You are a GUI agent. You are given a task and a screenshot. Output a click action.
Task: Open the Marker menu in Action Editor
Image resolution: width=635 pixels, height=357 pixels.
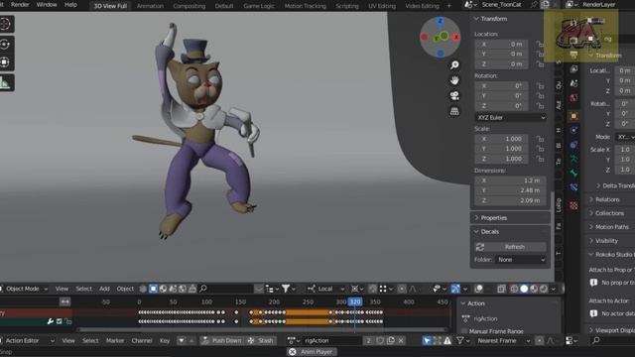click(x=115, y=341)
